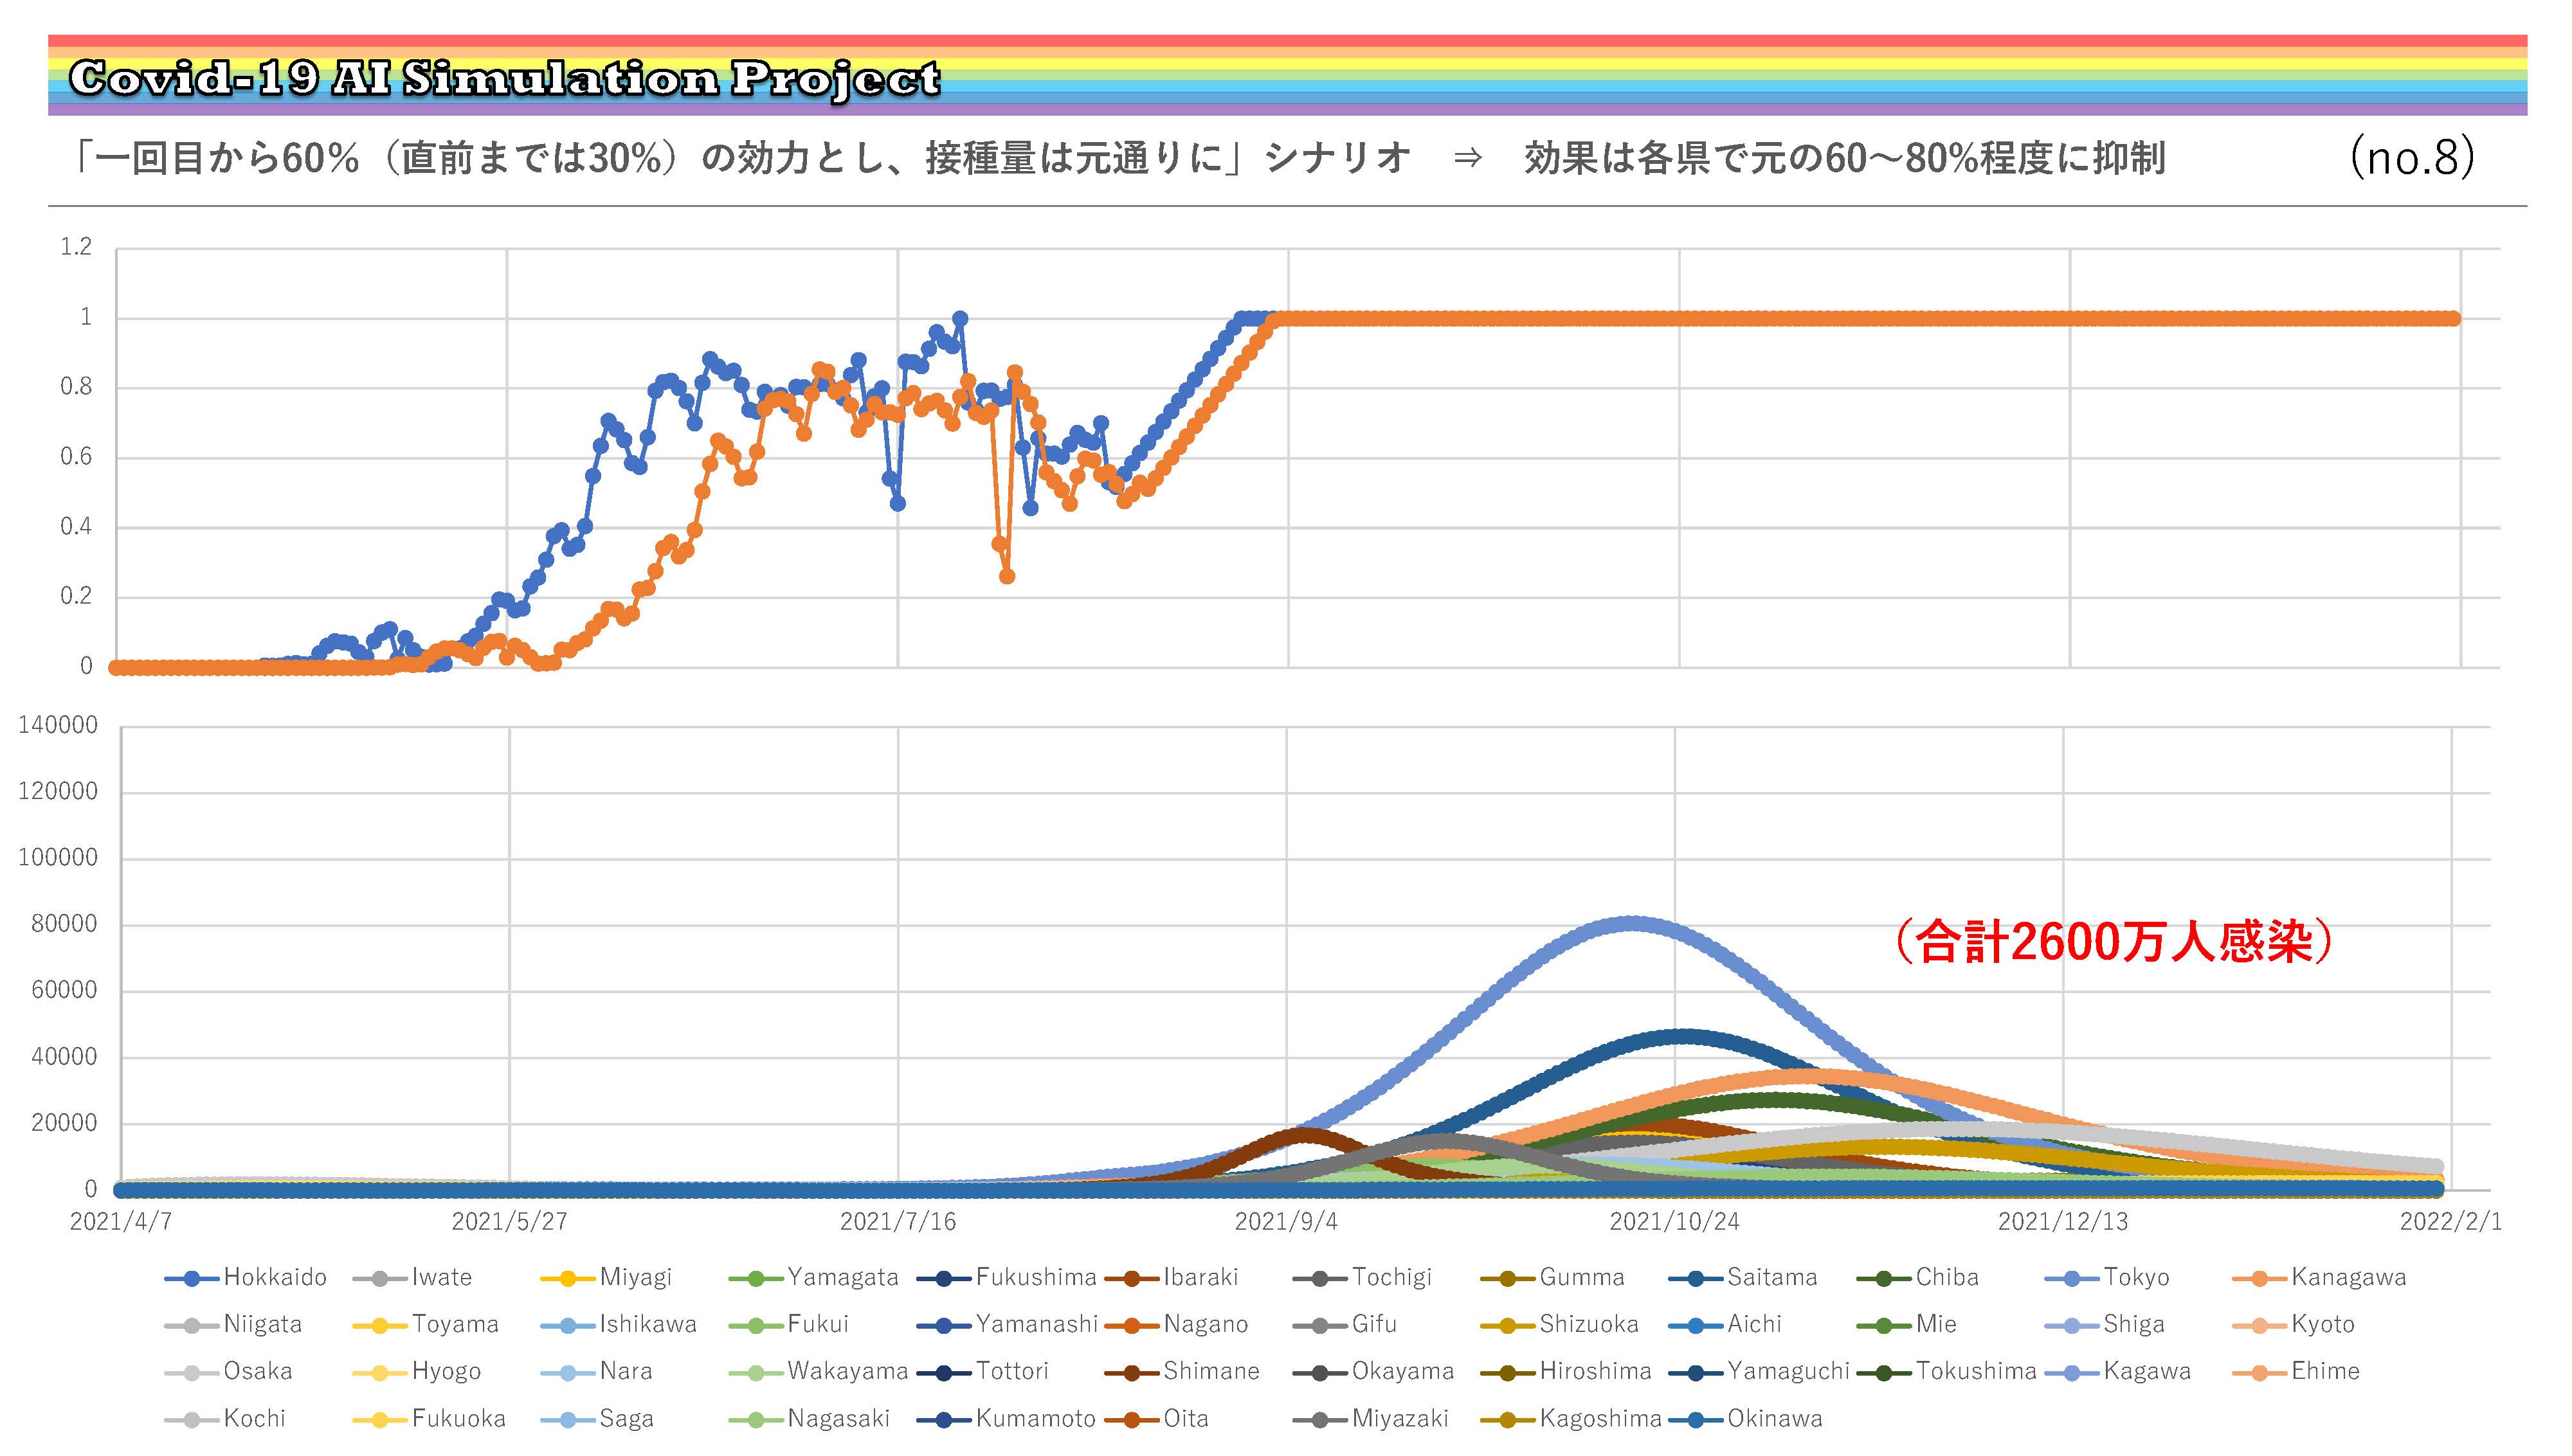
Task: Select the Gumma legend label
Action: [1582, 1277]
